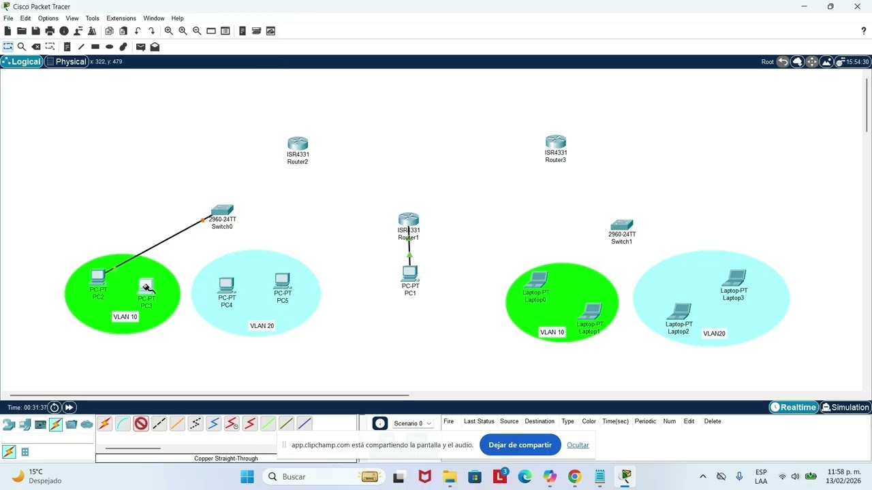Click the Router2 ISR4331 device
Viewport: 872px width, 490px height.
tap(298, 144)
